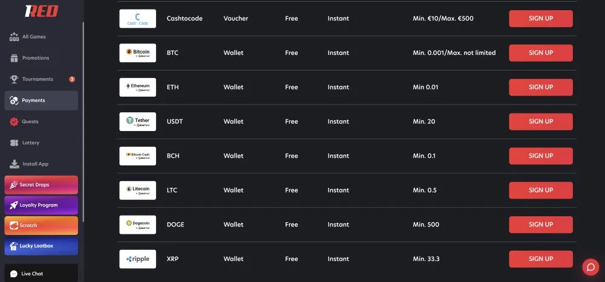The image size is (605, 282).
Task: Click the CashtoCode logo
Action: tap(138, 19)
